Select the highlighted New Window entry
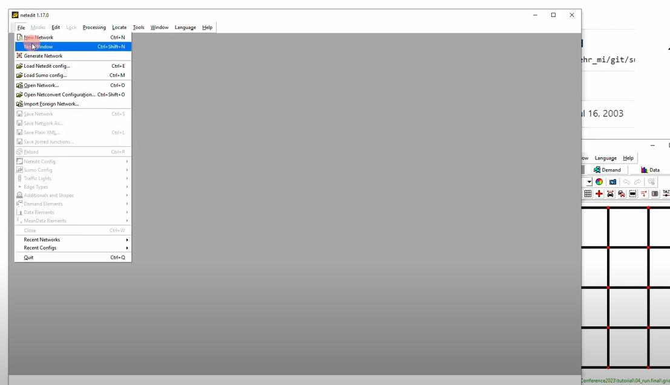 click(x=73, y=47)
